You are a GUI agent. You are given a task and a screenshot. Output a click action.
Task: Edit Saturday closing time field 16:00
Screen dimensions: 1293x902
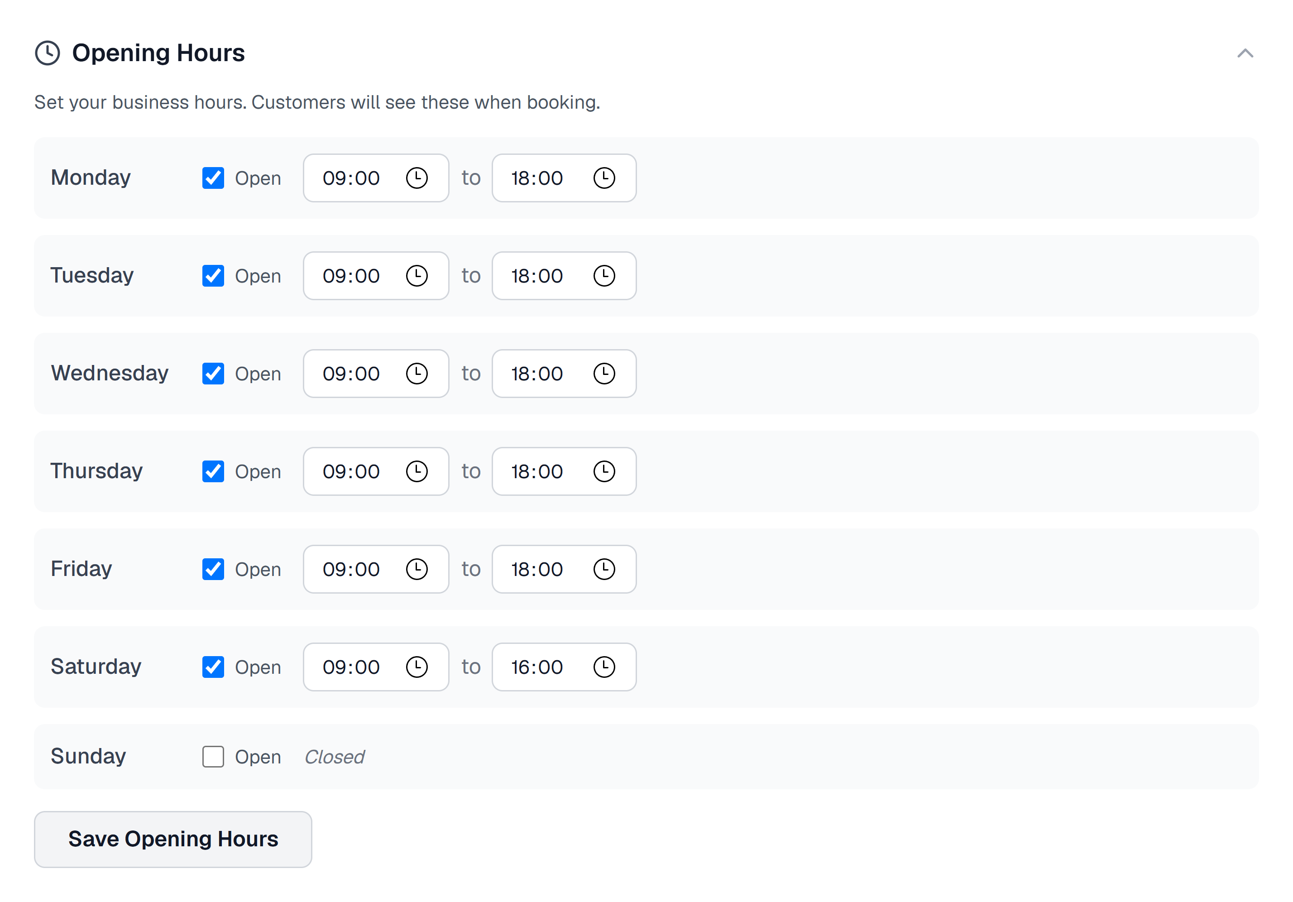[564, 667]
